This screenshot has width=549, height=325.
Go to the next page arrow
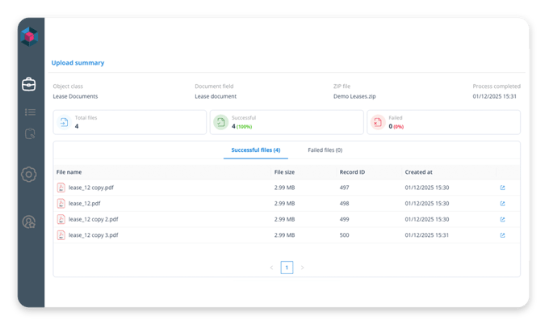303,268
